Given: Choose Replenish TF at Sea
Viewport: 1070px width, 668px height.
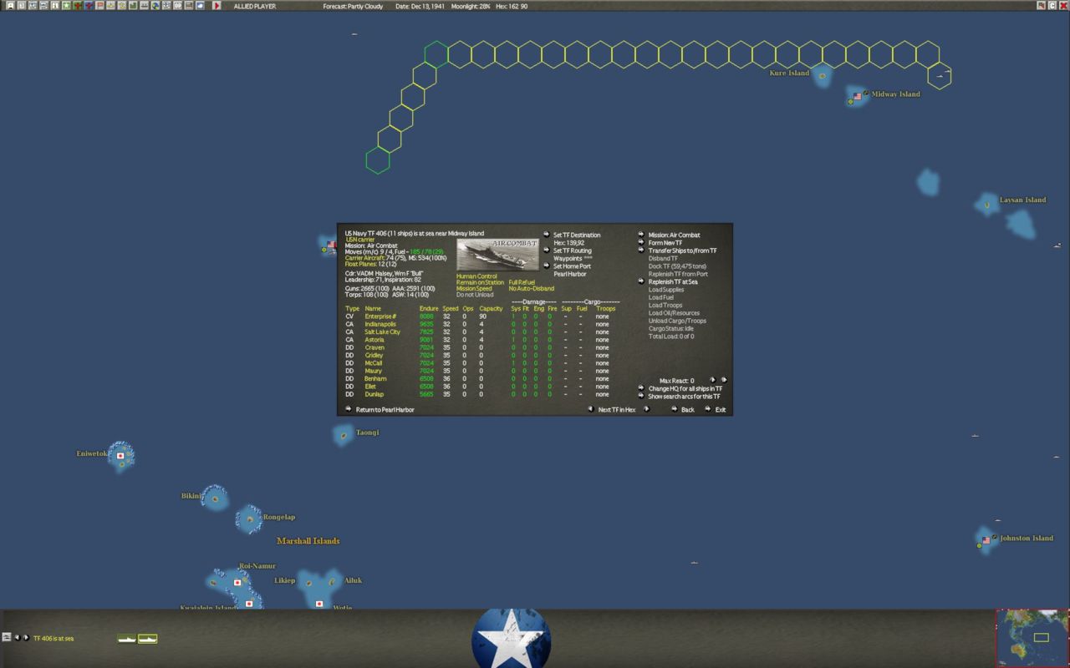Looking at the screenshot, I should coord(673,281).
